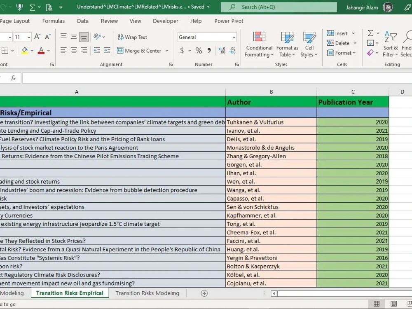Viewport: 412px width, 309px height.
Task: Click AutoSum in Editing group
Action: (370, 33)
